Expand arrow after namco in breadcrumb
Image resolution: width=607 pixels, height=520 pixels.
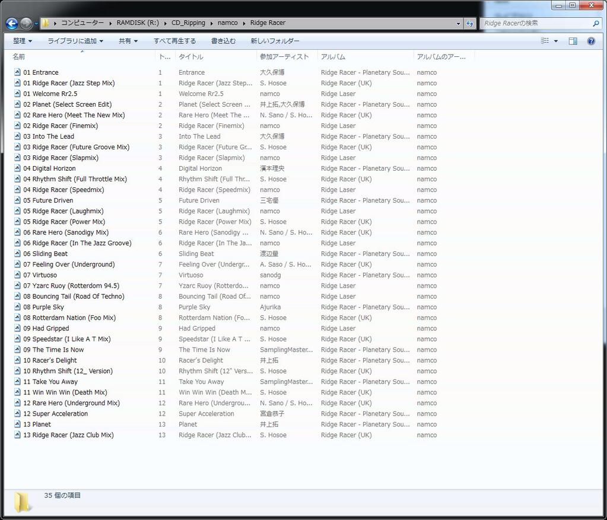pyautogui.click(x=244, y=23)
